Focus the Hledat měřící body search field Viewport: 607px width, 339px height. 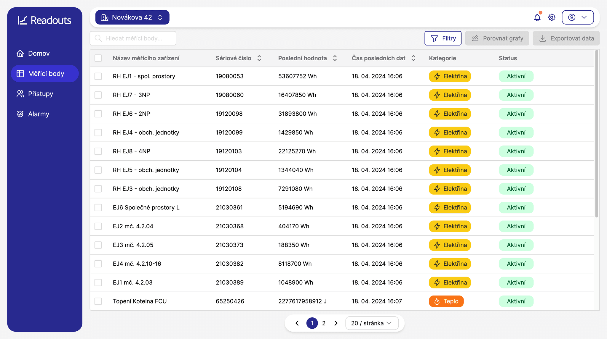[x=133, y=38]
